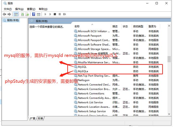Select the Netlogon service
Viewport: 173px width, 127px height.
[117, 80]
